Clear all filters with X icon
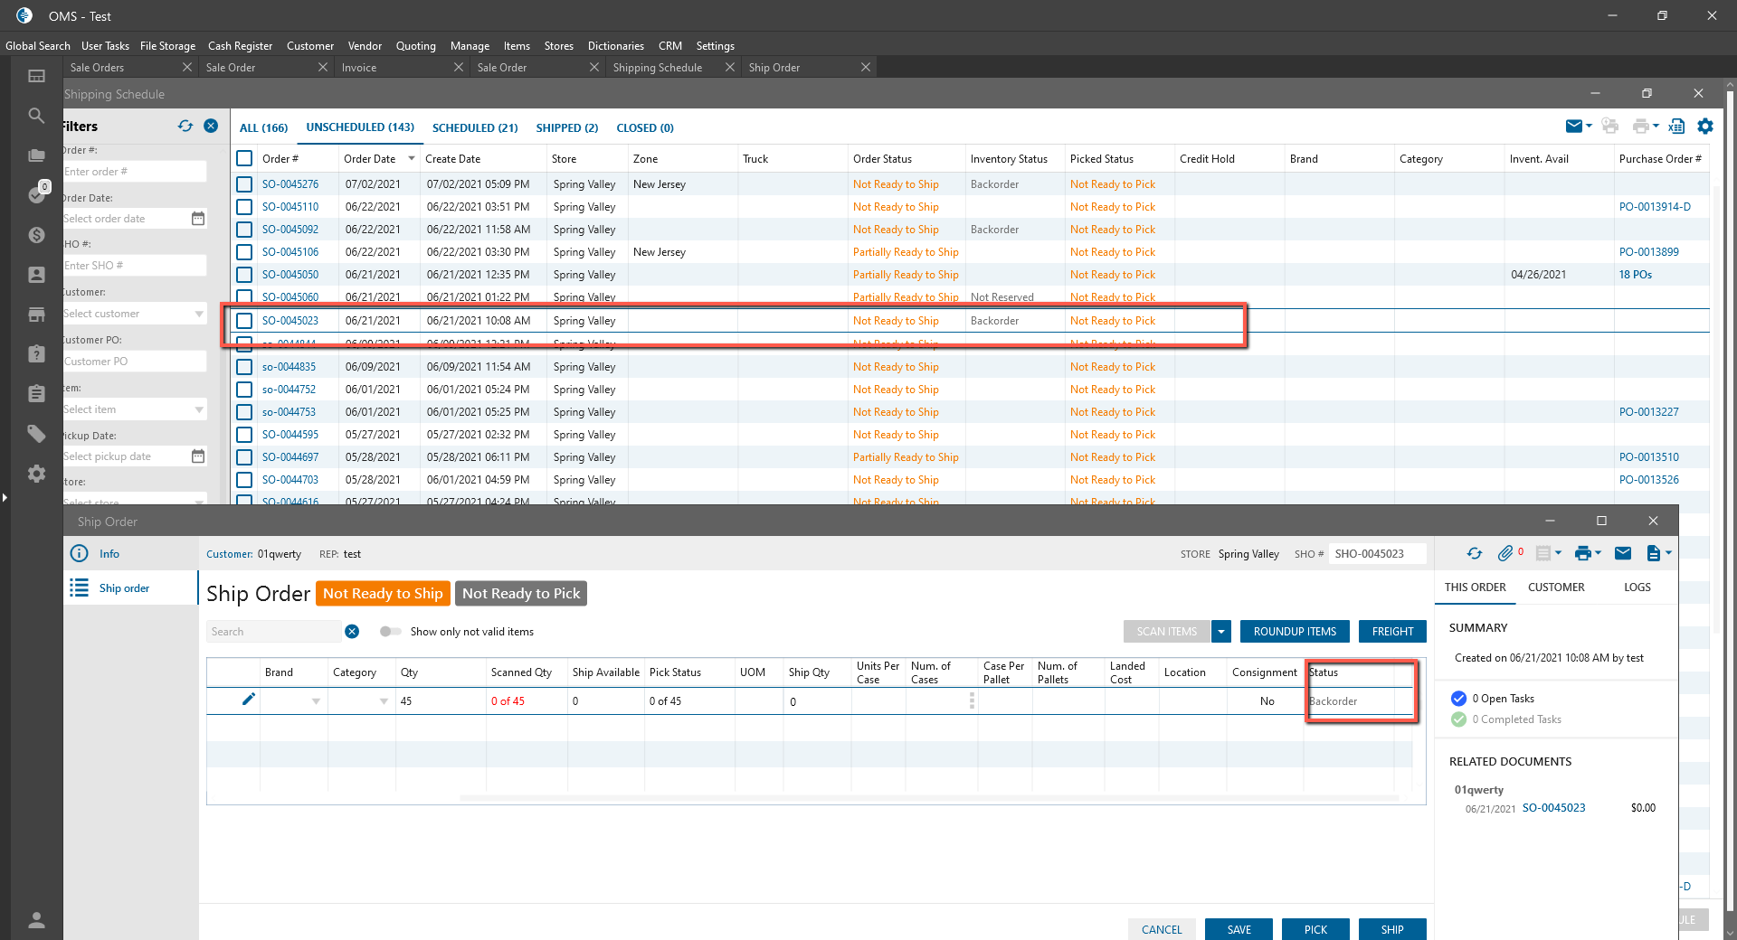The height and width of the screenshot is (940, 1737). point(211,126)
